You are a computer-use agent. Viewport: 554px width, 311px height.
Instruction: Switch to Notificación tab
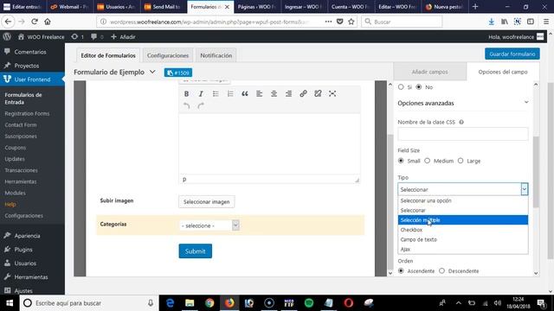point(216,55)
